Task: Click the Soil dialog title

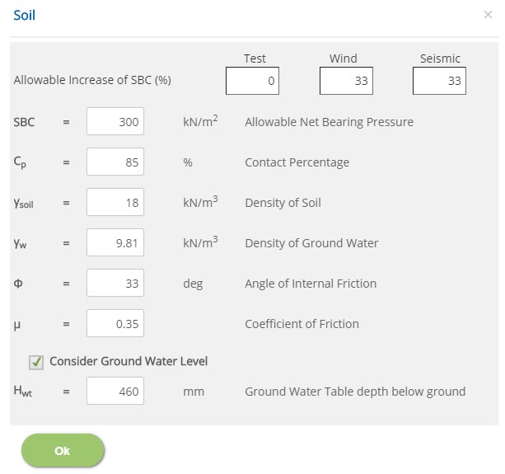Action: [24, 15]
